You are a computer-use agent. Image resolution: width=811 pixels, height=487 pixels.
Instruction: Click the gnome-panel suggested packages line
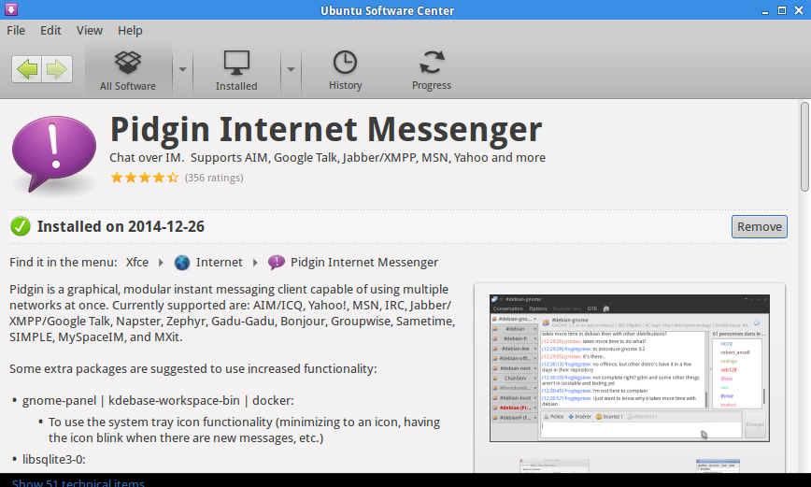click(158, 401)
